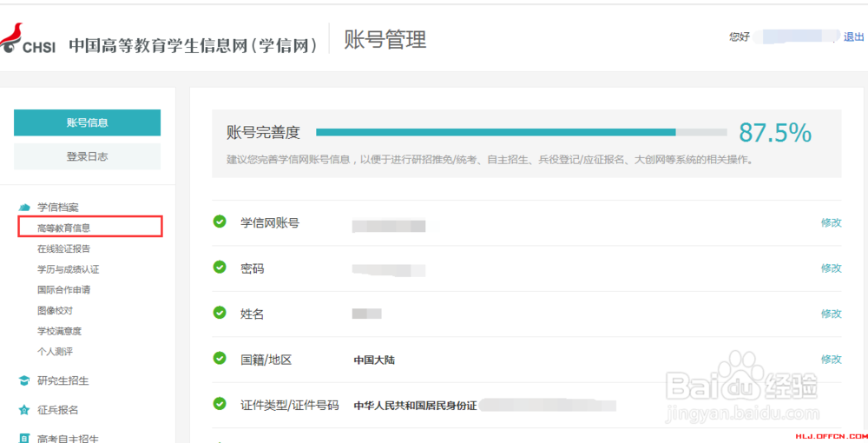The image size is (868, 443).
Task: Click green checkmark next to 学信网账号
Action: (x=220, y=221)
